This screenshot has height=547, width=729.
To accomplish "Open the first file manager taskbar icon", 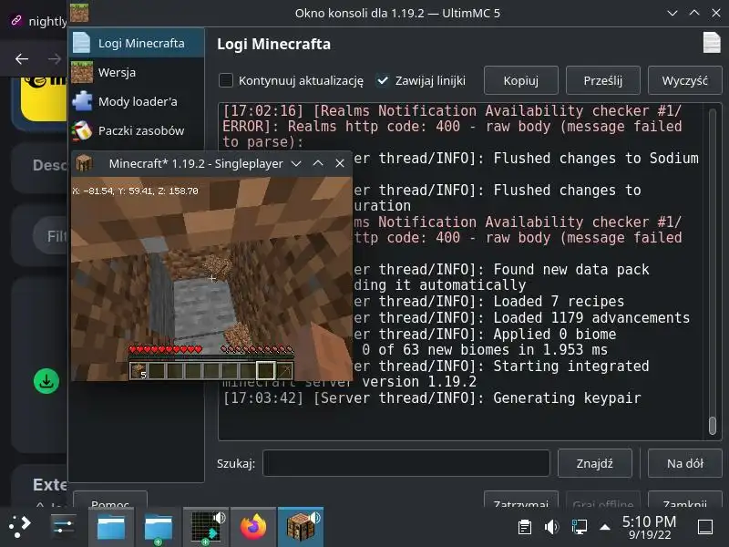I will point(110,527).
